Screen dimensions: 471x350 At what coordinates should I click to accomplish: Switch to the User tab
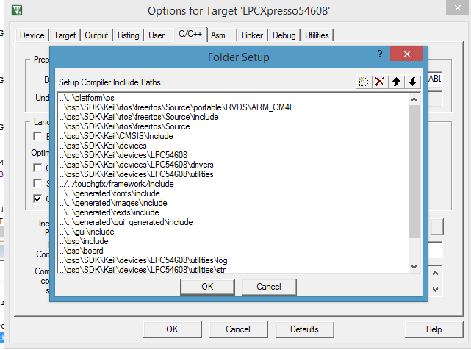pyautogui.click(x=157, y=35)
